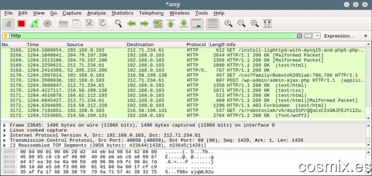Screen dimensions: 372x176
Task: Toggle packet colorization rules
Action: pyautogui.click(x=213, y=24)
